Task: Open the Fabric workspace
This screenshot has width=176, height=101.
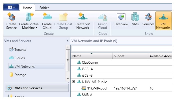Action: (37, 96)
